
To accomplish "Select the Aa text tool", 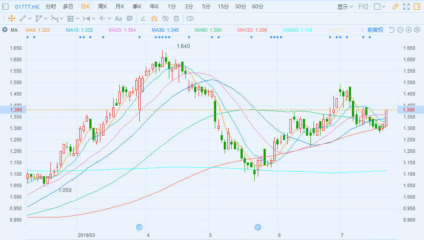I will click(118, 18).
